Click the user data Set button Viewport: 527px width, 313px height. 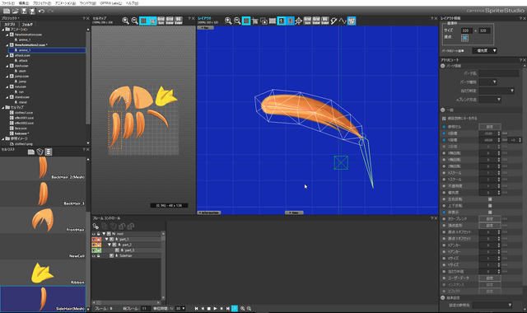[x=490, y=278]
